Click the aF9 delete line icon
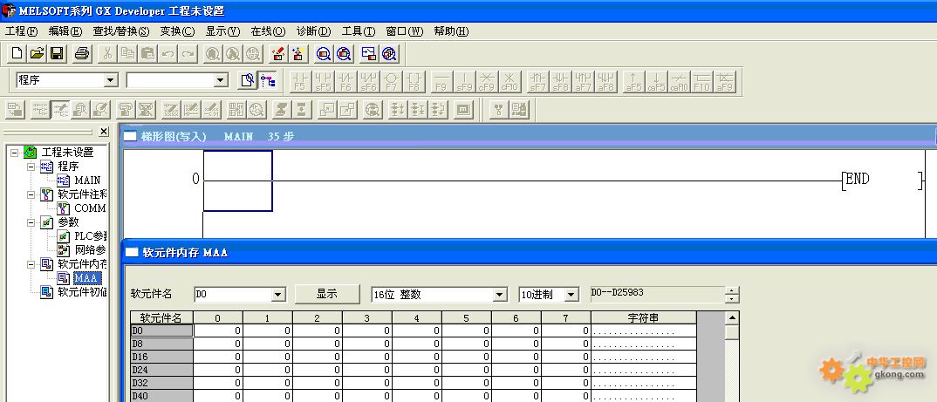Image resolution: width=937 pixels, height=402 pixels. 725,81
